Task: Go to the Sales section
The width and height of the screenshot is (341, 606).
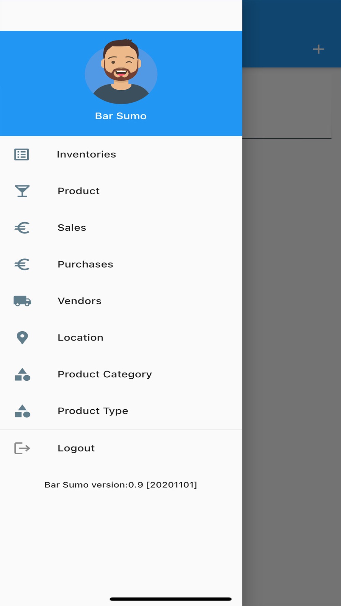Action: click(72, 228)
